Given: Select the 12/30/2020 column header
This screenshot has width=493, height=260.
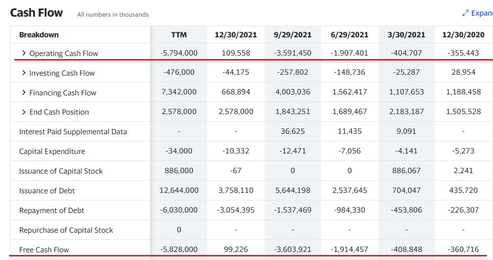Looking at the screenshot, I should [464, 34].
